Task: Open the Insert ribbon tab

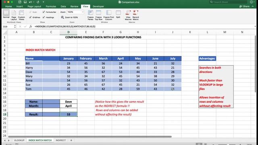Action: [20, 6]
